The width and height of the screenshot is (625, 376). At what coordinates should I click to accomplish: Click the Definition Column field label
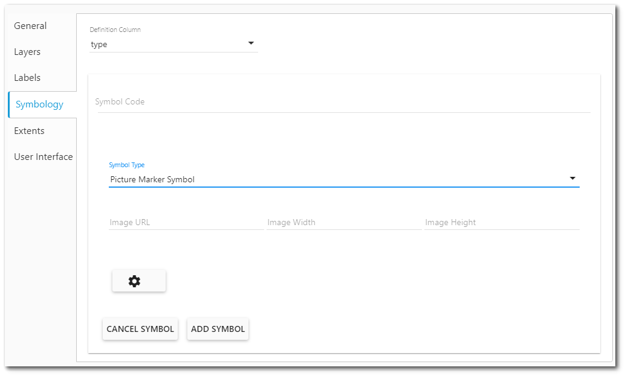(115, 30)
